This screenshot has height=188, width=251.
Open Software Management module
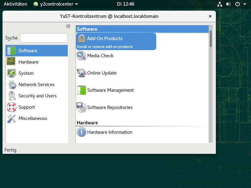(x=110, y=90)
